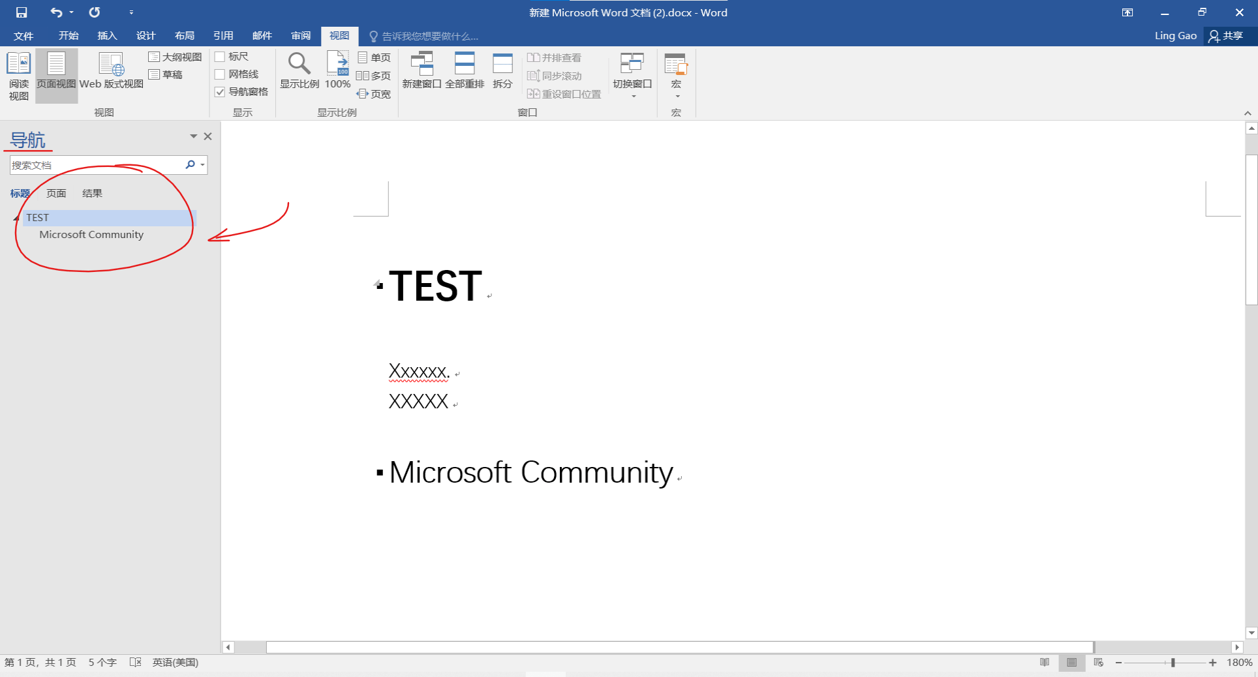Switch to the Insert tab (插入)
This screenshot has width=1258, height=677.
(107, 36)
